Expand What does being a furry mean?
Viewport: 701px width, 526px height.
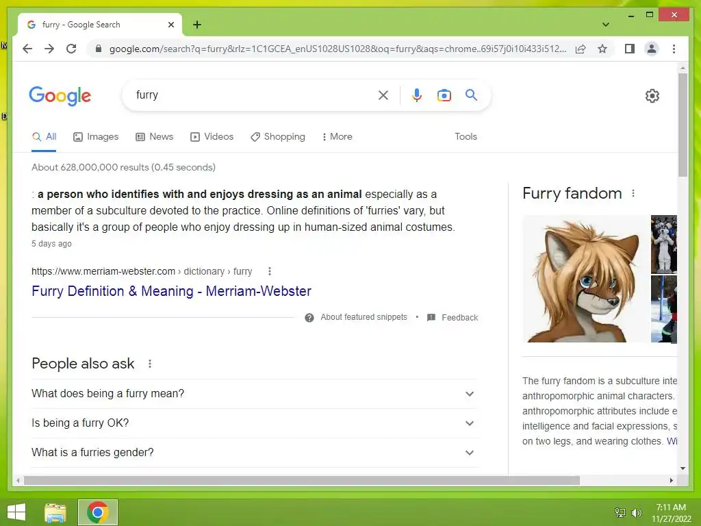tap(254, 394)
